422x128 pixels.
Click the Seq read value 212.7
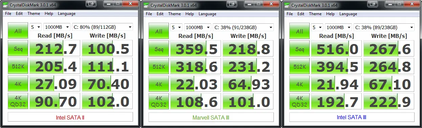[55, 48]
